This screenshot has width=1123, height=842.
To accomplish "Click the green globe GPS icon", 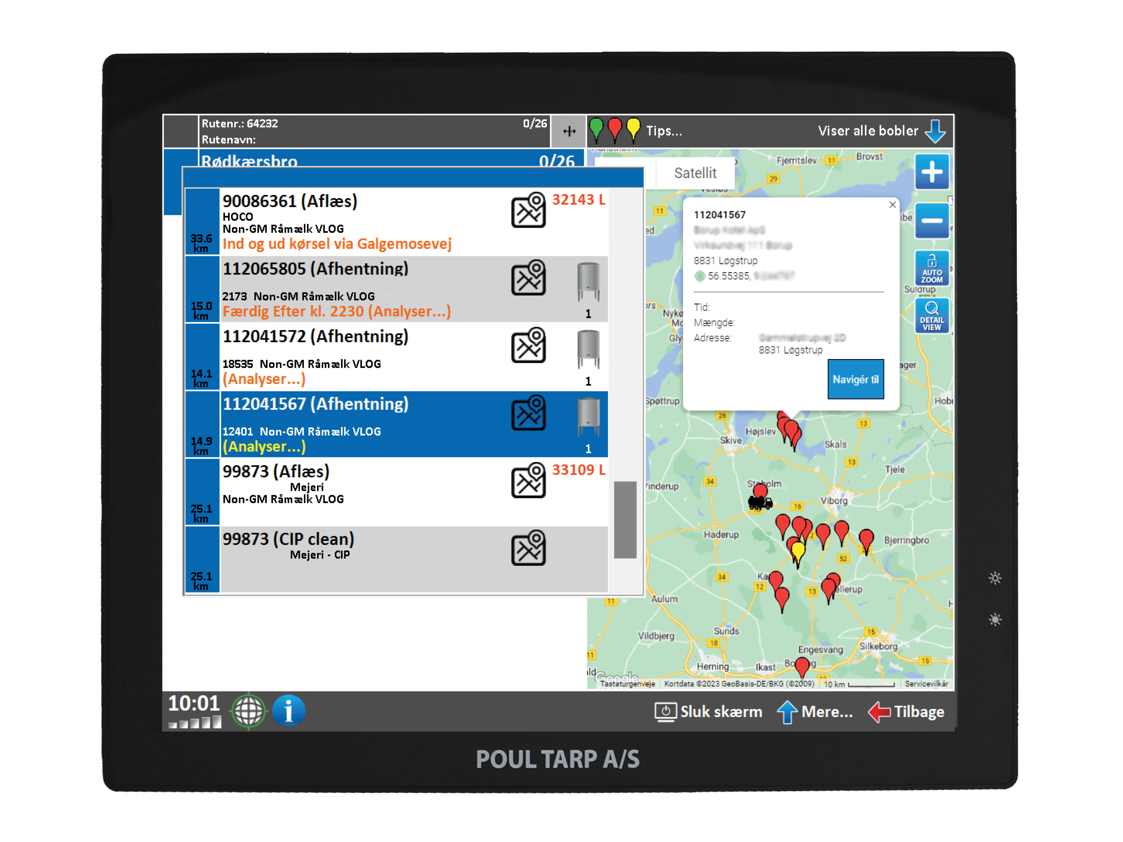I will tap(248, 711).
